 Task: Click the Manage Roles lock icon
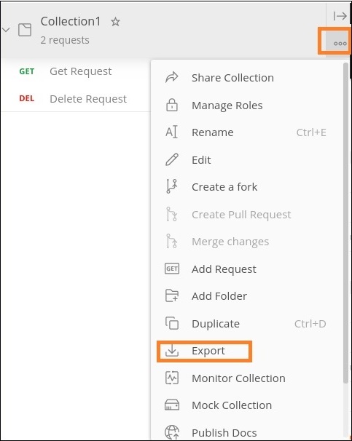click(172, 105)
